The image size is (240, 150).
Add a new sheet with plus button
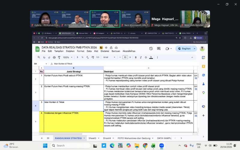point(42,138)
